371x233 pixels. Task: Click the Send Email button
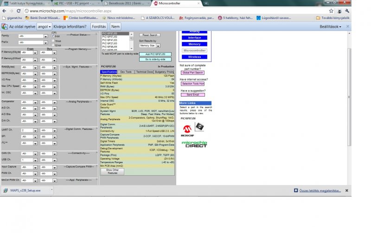click(x=193, y=95)
